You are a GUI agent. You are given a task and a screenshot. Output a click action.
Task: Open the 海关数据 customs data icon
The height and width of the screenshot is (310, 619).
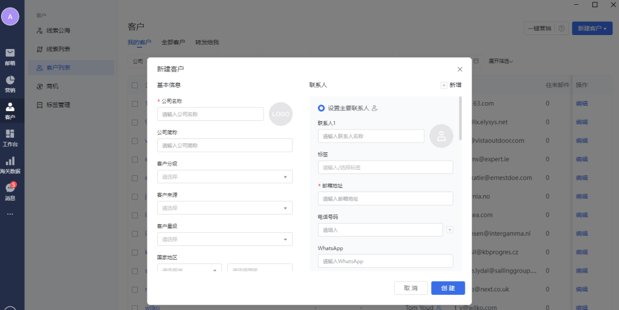[10, 164]
